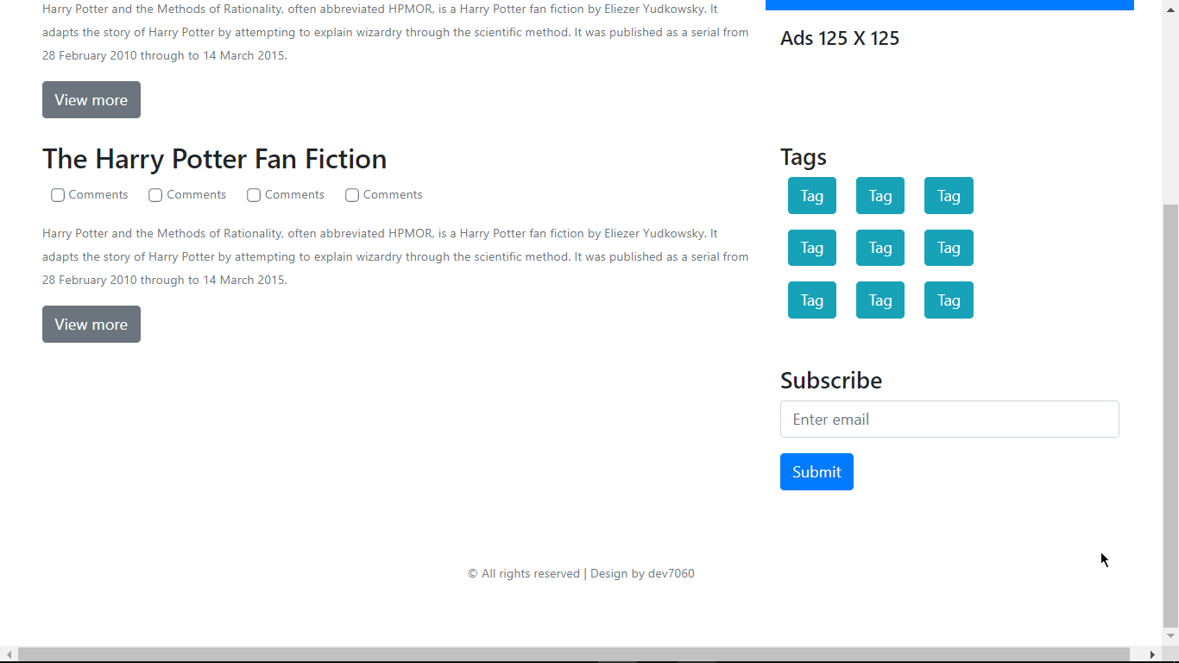Select the first Tag in the bottom row
Screen dimensions: 1179x663
[x=812, y=300]
